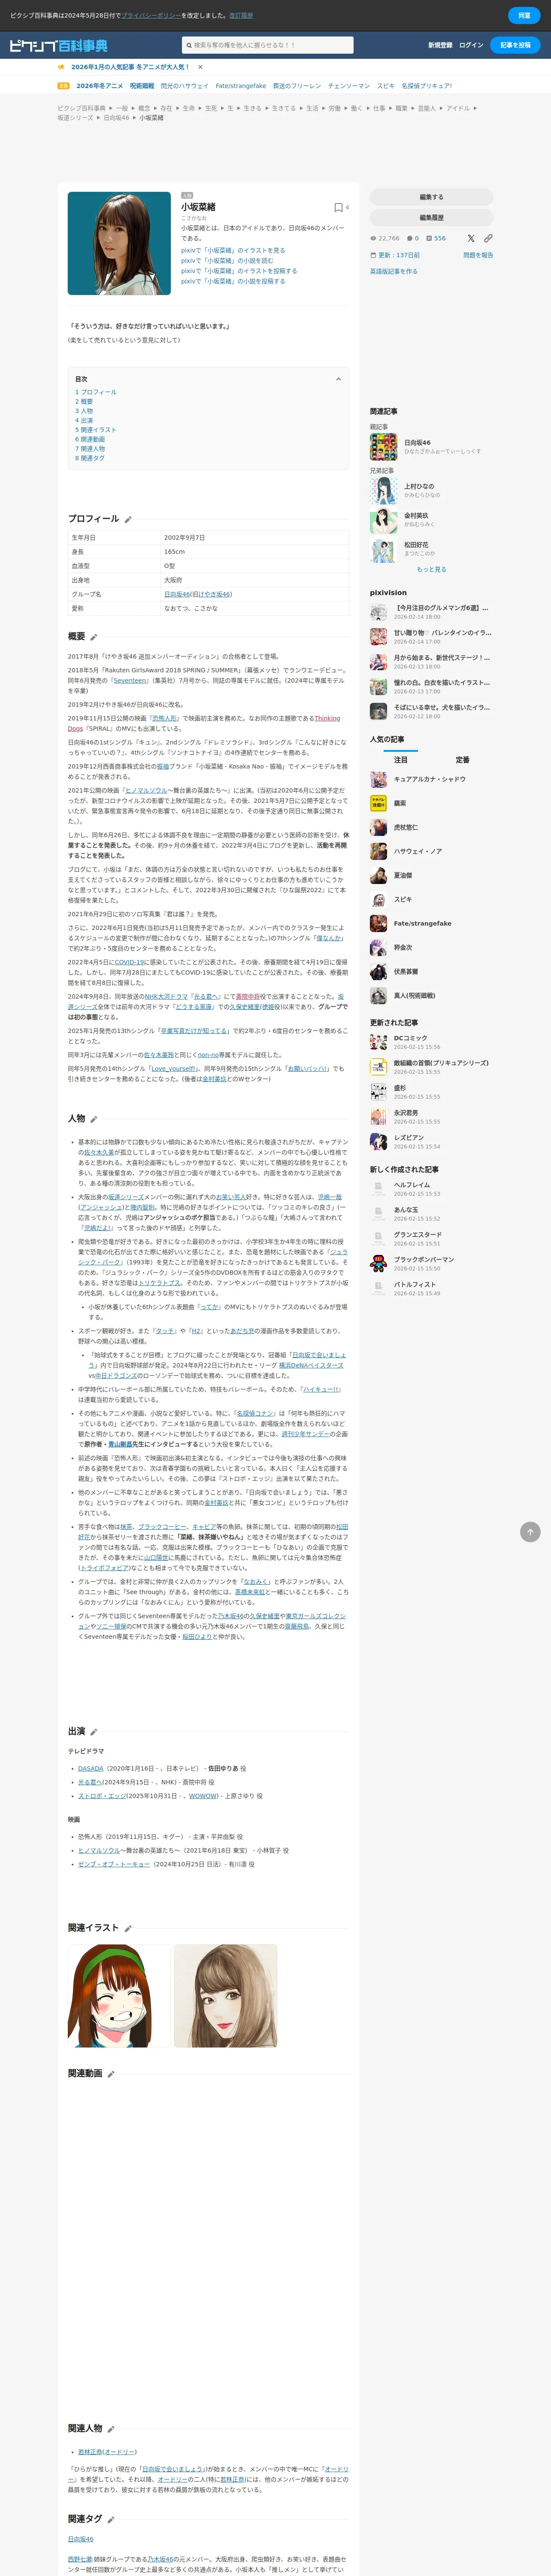Screen dimensions: 551x2576
Task: Open the プライバシーポリシー link
Action: coord(151,16)
